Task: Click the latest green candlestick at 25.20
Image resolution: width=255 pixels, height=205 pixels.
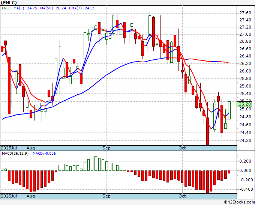Action: 229,110
